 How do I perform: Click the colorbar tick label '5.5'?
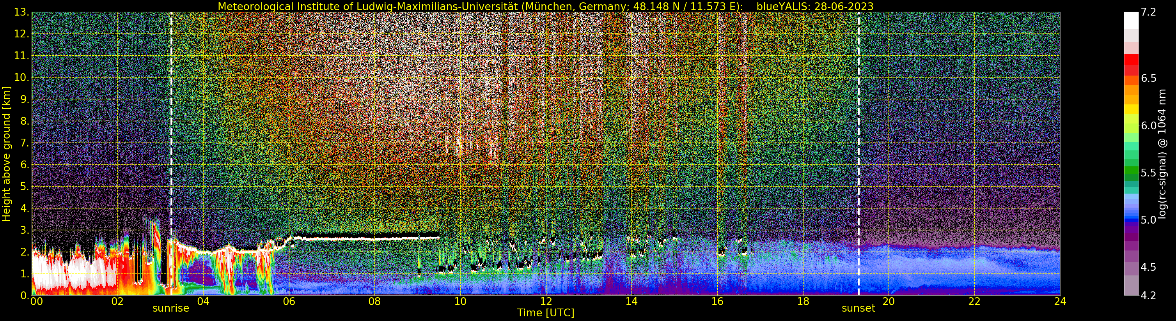pos(1149,173)
